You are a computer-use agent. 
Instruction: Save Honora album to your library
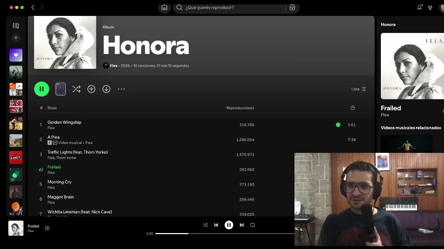tap(91, 89)
